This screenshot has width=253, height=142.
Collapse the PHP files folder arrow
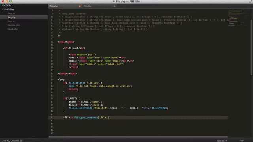coord(3,9)
